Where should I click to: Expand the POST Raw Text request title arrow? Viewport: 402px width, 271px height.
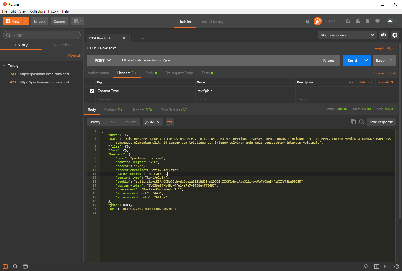[88, 48]
